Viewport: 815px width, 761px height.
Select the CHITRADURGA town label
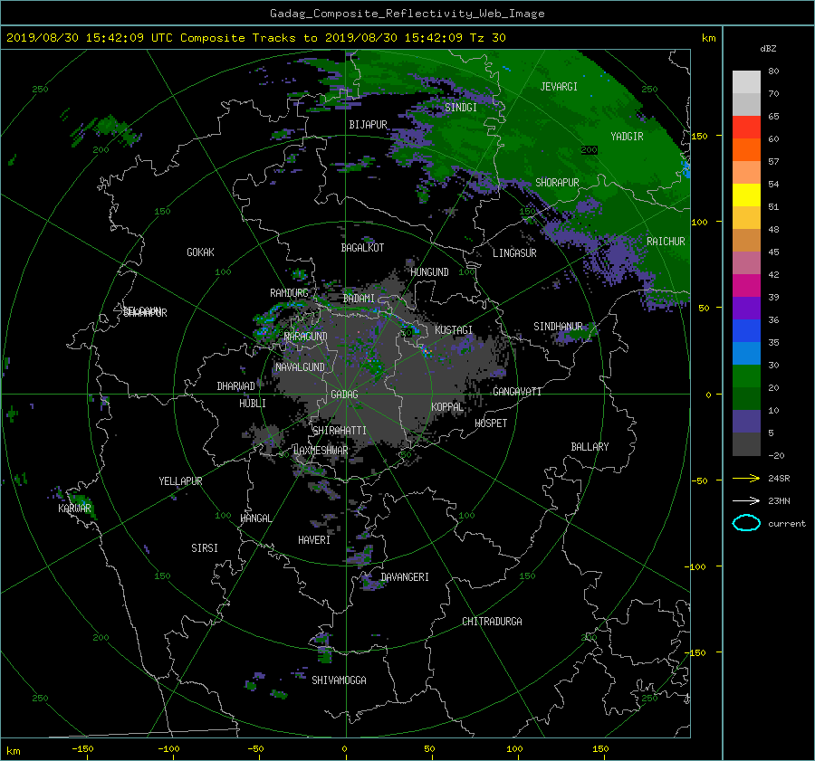(x=492, y=622)
